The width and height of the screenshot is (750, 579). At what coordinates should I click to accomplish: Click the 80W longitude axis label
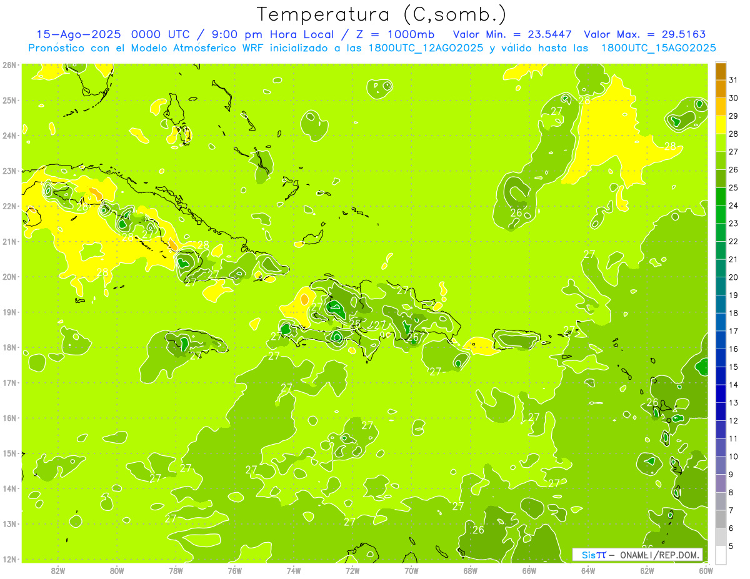click(116, 570)
